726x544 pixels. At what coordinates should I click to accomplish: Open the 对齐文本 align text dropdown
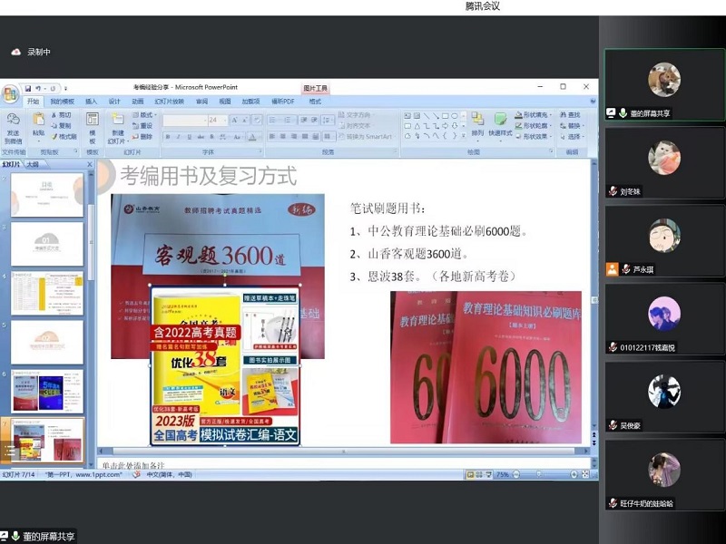[357, 125]
